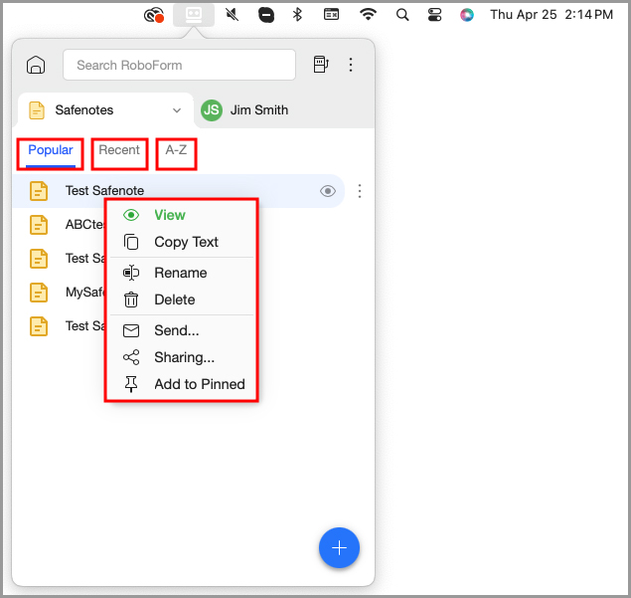Click in the Search RoboForm field
The width and height of the screenshot is (631, 598).
pos(179,65)
